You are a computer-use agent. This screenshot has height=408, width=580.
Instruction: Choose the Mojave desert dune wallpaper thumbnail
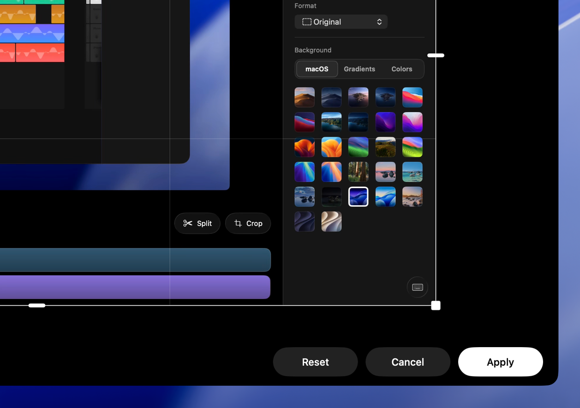305,97
